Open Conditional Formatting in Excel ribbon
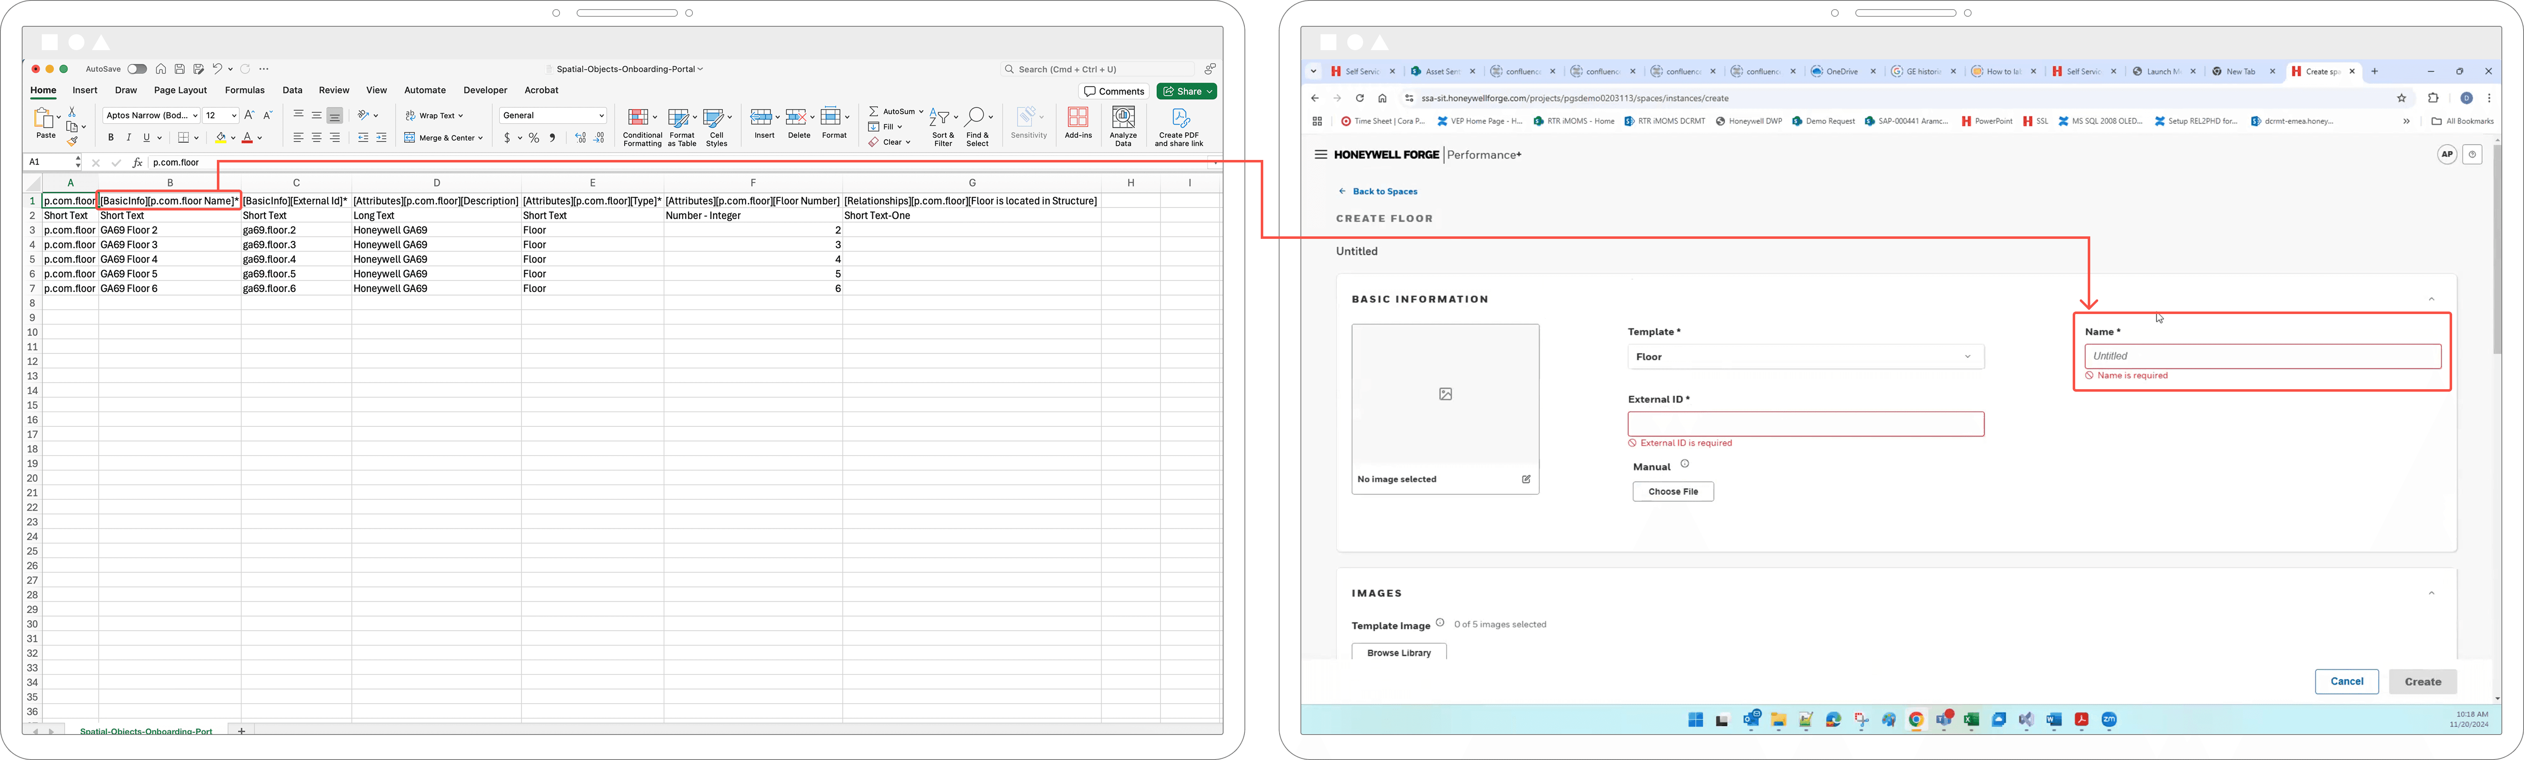The image size is (2524, 760). coord(642,127)
